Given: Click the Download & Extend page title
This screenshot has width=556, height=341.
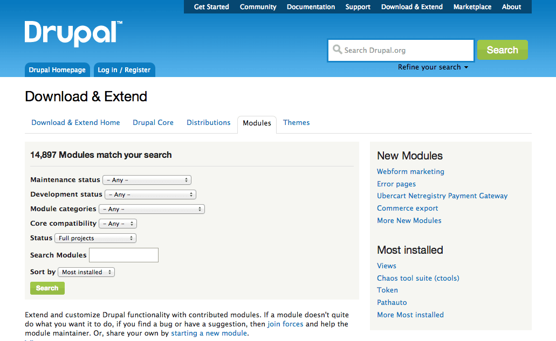Looking at the screenshot, I should click(86, 96).
